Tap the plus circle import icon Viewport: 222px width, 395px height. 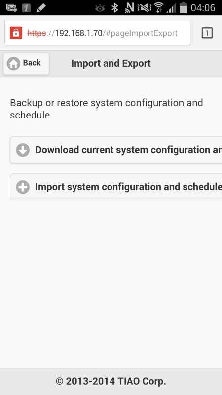coord(23,187)
